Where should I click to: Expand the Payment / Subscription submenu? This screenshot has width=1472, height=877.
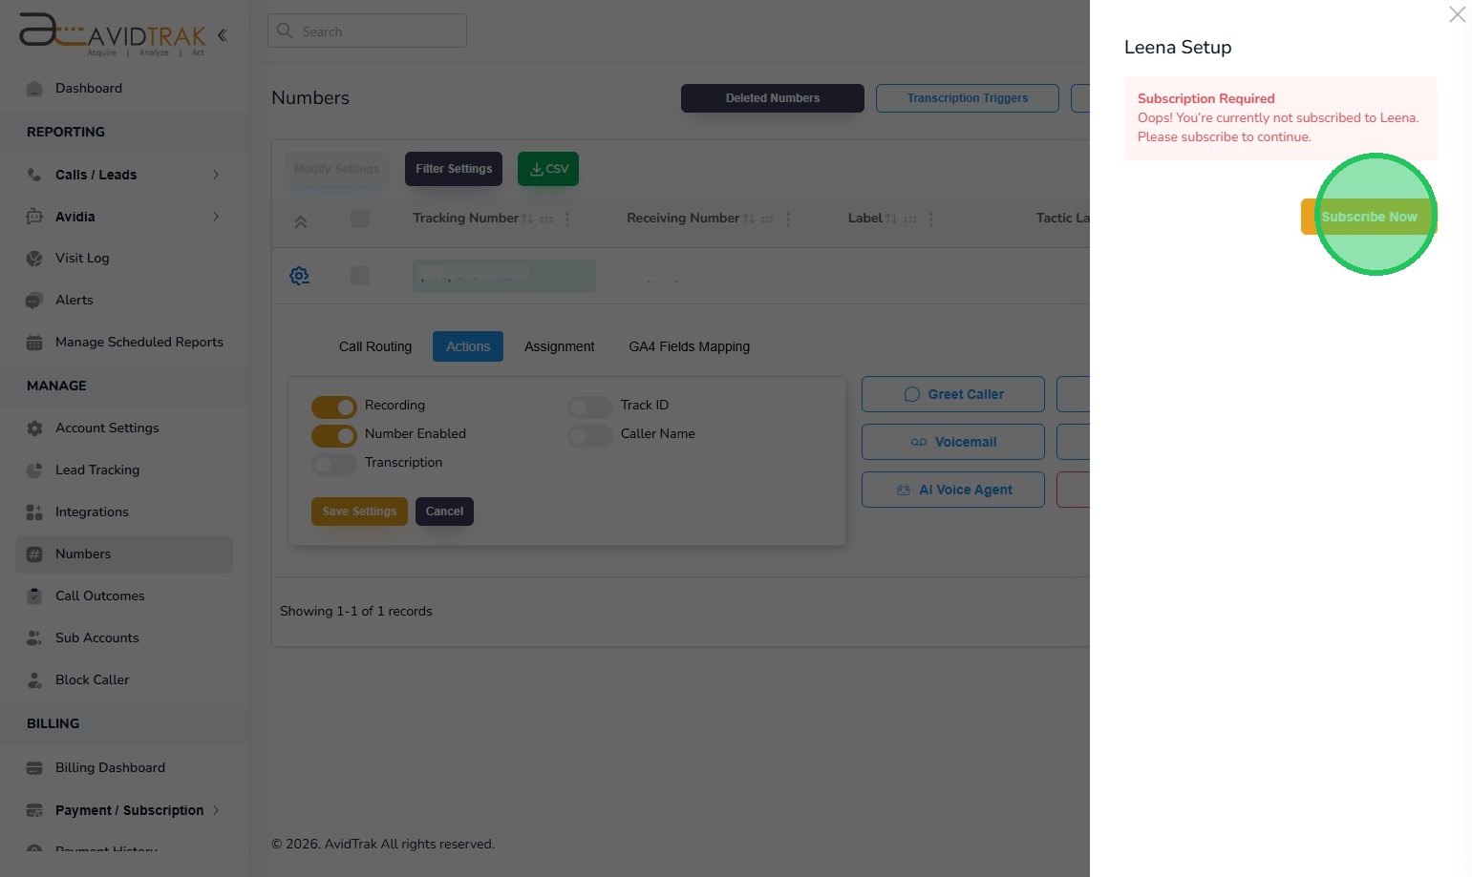[216, 810]
